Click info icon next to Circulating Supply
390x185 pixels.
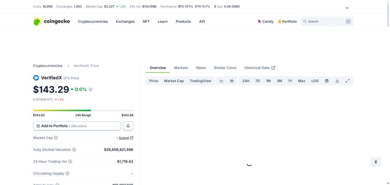[67, 174]
